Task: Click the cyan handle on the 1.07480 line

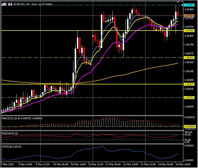Action: click(182, 5)
